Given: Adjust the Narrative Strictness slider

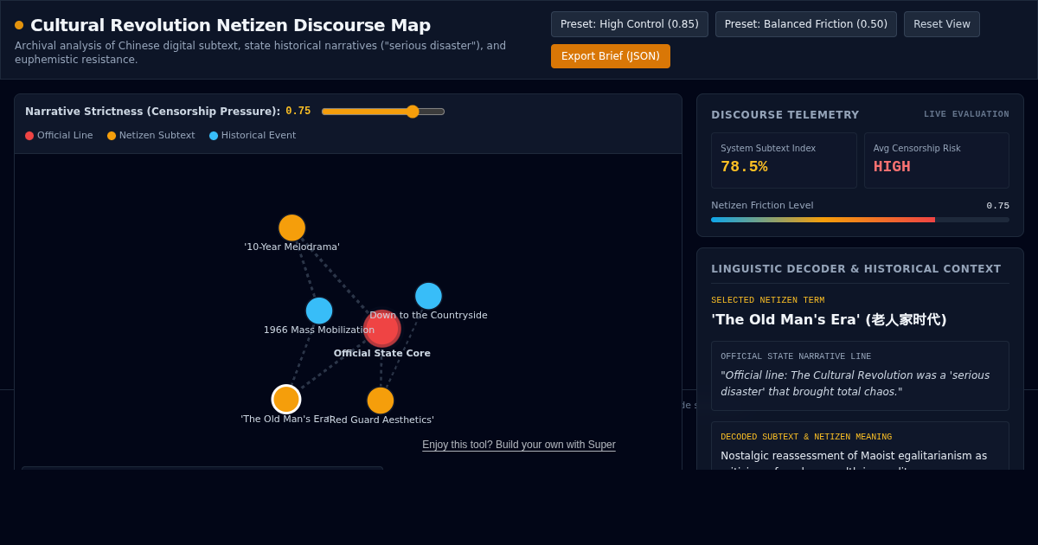Looking at the screenshot, I should click(383, 112).
